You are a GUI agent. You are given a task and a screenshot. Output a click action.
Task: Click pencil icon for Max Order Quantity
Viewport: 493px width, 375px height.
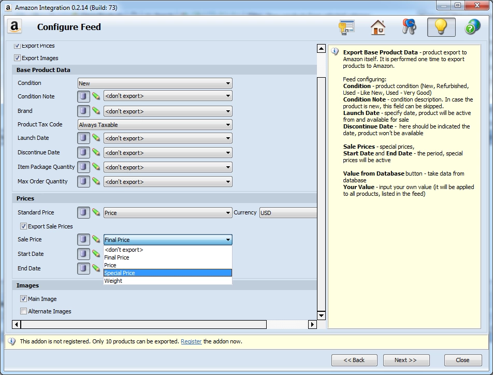[x=96, y=181]
